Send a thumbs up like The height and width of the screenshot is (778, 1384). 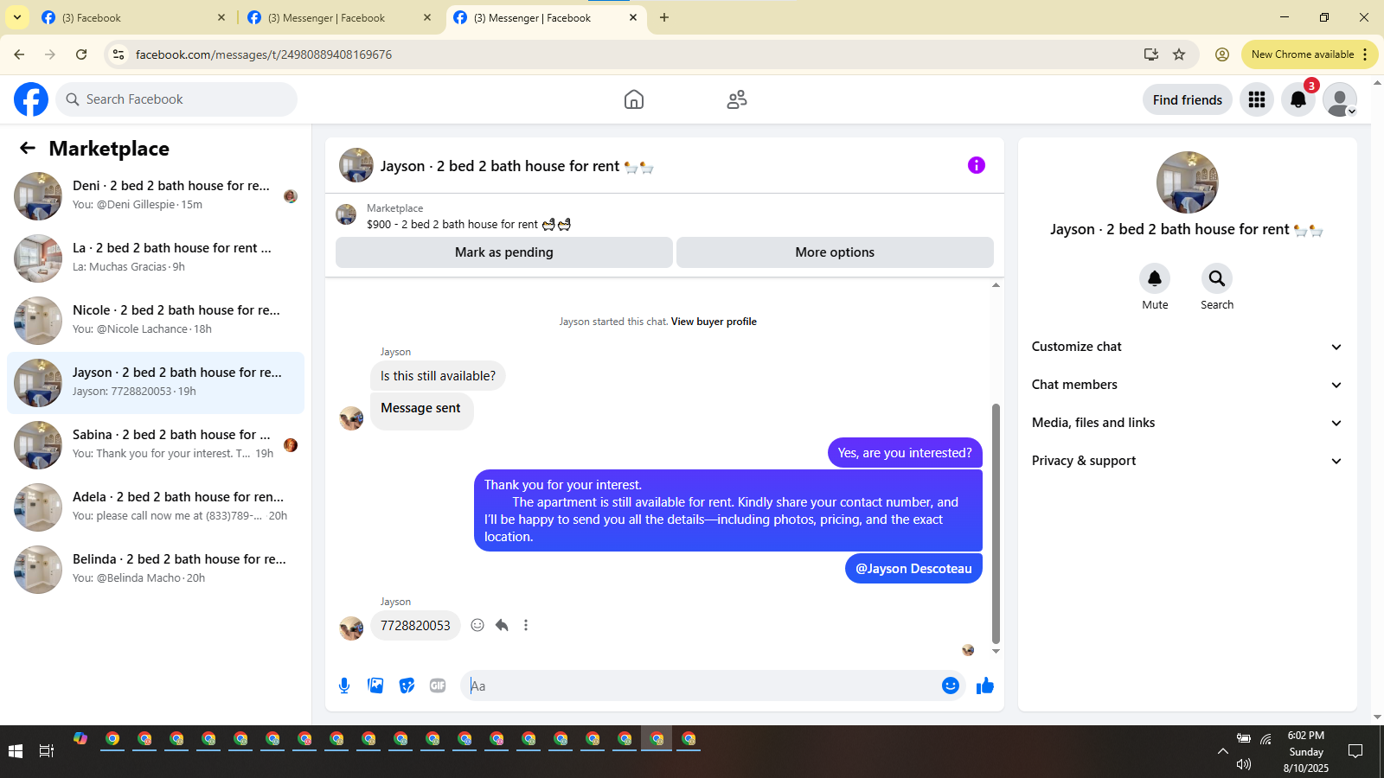[985, 686]
